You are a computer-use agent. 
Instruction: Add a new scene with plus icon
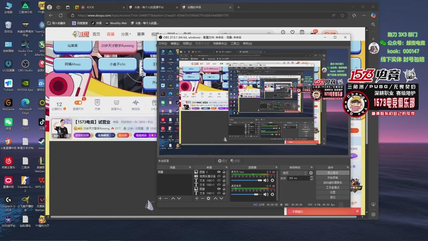coord(160,198)
